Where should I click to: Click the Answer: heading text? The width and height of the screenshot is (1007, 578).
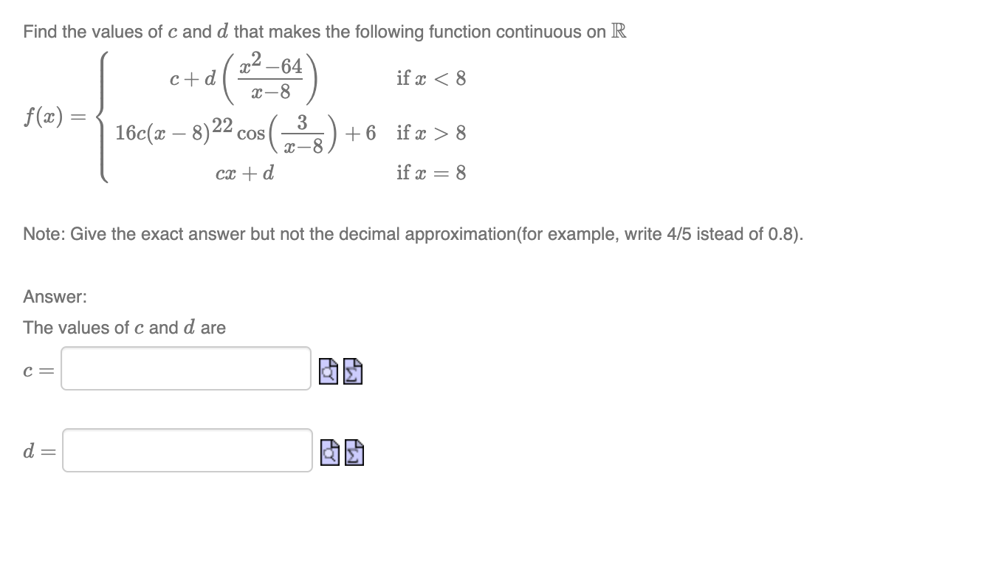click(55, 296)
